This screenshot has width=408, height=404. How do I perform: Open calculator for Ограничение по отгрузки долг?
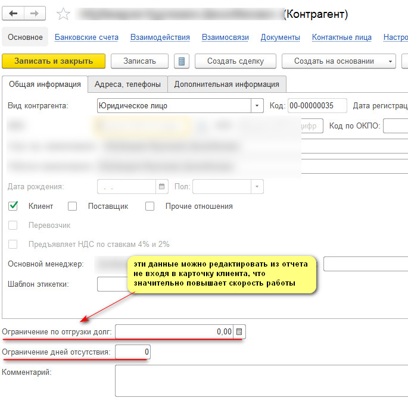239,331
